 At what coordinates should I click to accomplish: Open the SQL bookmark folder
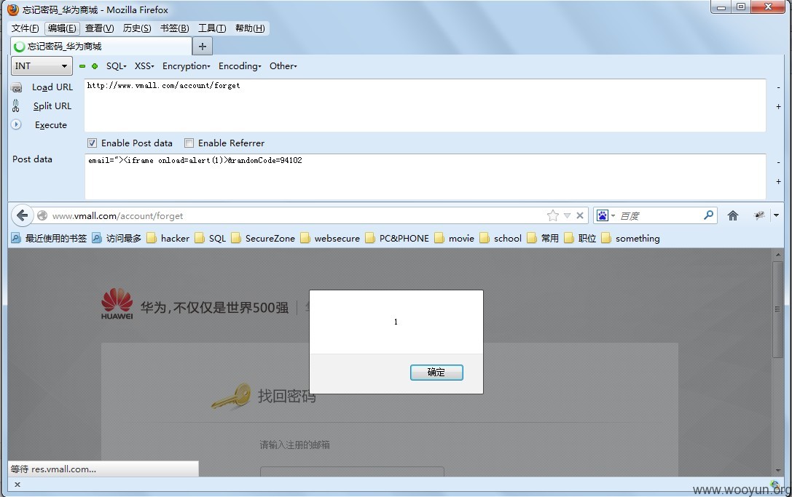point(211,238)
